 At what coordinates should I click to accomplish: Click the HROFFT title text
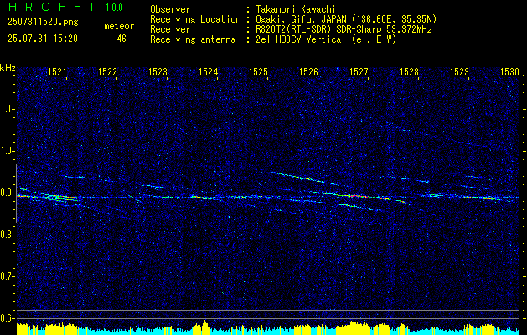(x=52, y=7)
